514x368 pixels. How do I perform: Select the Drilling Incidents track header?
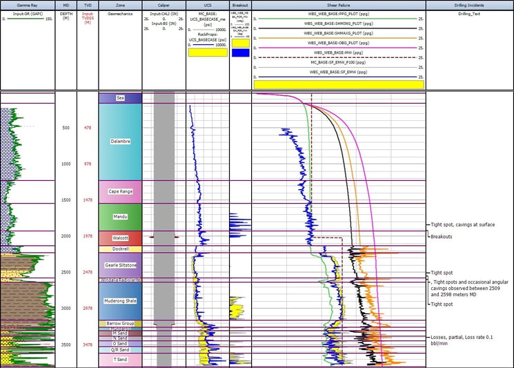[469, 6]
